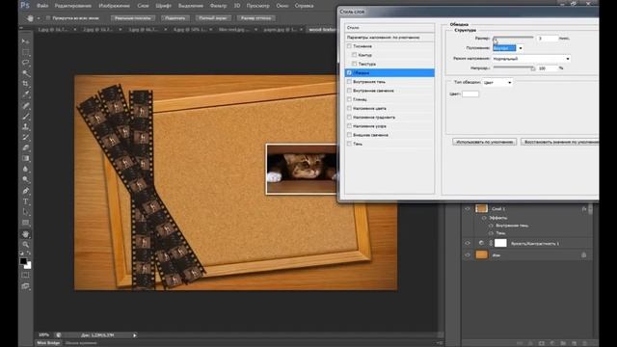Click the fx icon on Слой 1
617x347 pixels.
584,209
